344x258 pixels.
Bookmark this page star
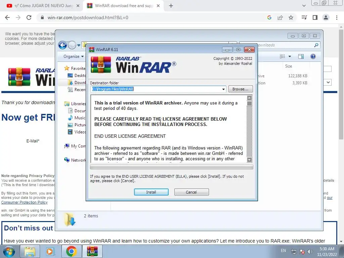pos(291,17)
